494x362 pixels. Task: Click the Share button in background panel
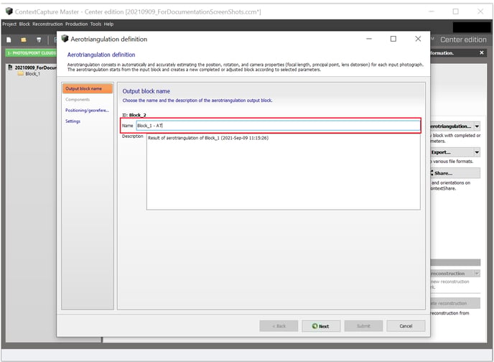454,173
